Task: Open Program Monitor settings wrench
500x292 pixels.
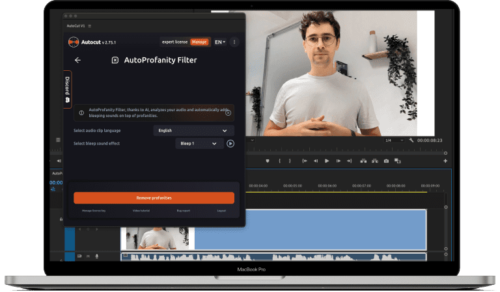Action: (411, 140)
